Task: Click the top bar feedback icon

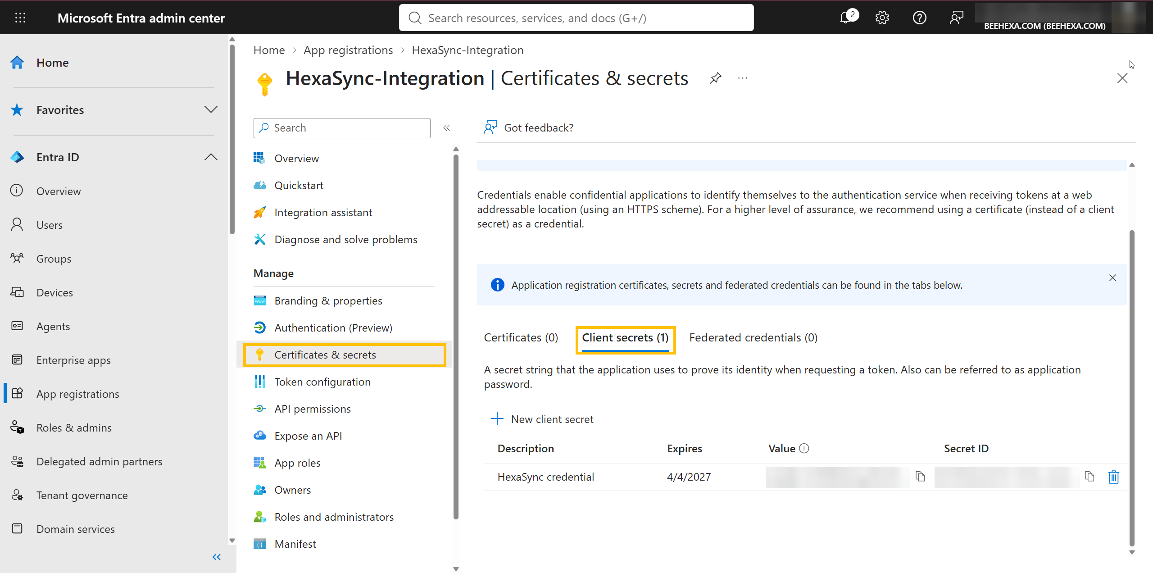Action: coord(956,18)
